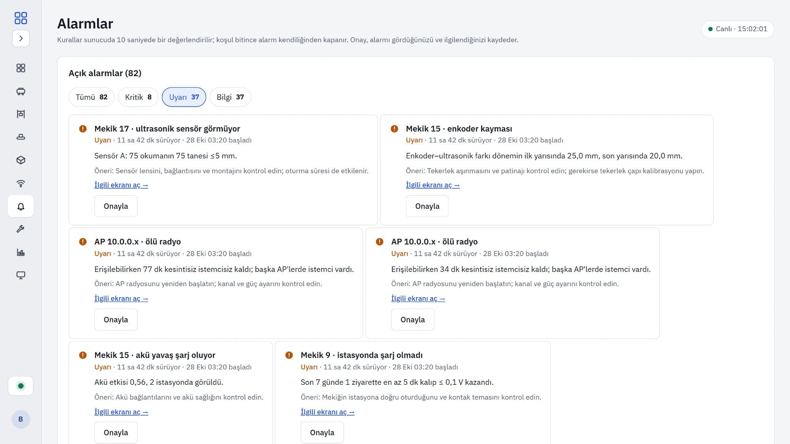790x444 pixels.
Task: Click the green status dot button
Action: click(x=21, y=386)
